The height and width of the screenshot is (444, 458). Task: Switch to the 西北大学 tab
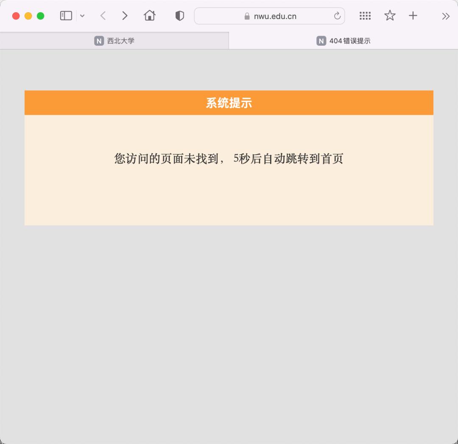point(114,41)
